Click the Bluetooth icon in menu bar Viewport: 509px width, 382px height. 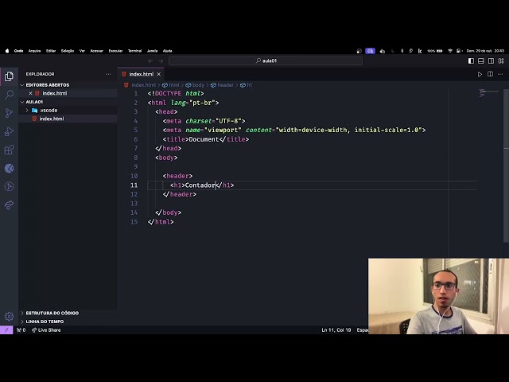click(402, 51)
